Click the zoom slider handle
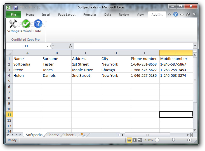 tap(173, 140)
